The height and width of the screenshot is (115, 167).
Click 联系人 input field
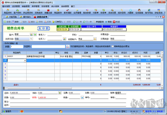[54, 35]
